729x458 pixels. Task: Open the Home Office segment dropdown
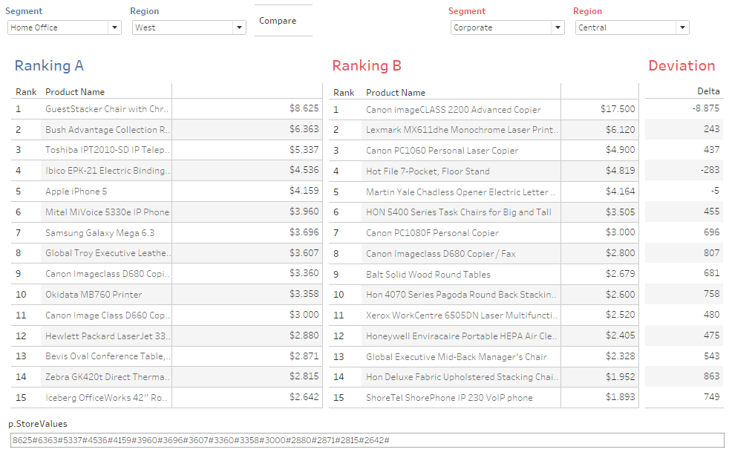[64, 27]
